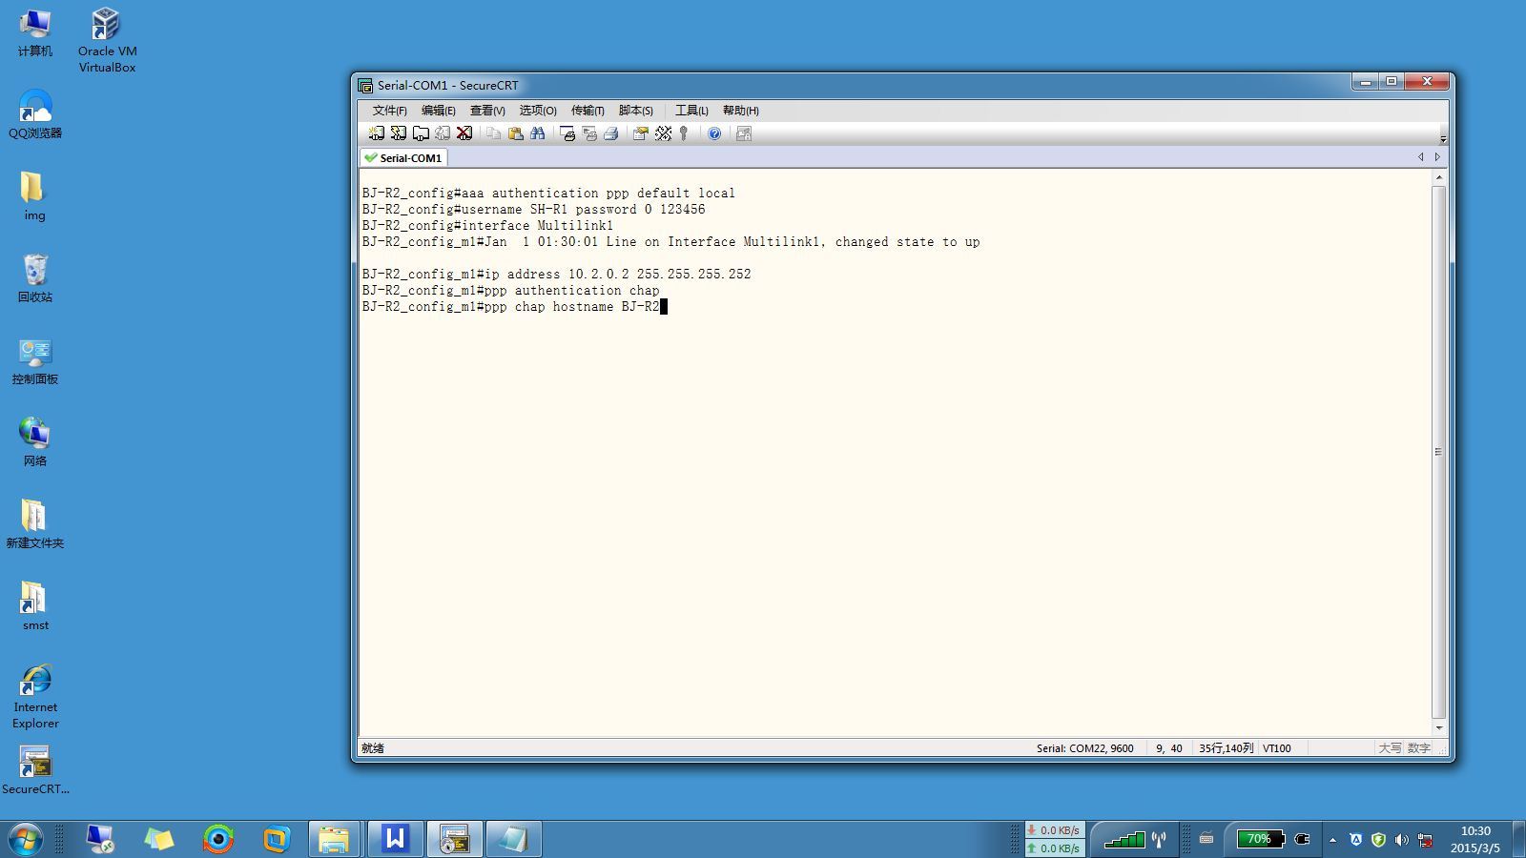Click the 35行,140列 status bar entry

[x=1227, y=748]
